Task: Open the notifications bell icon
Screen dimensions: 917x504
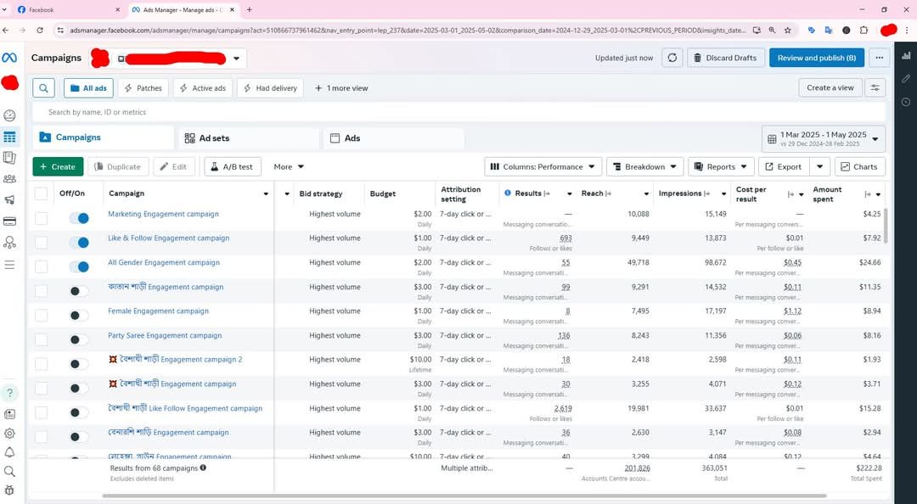Action: pos(9,452)
